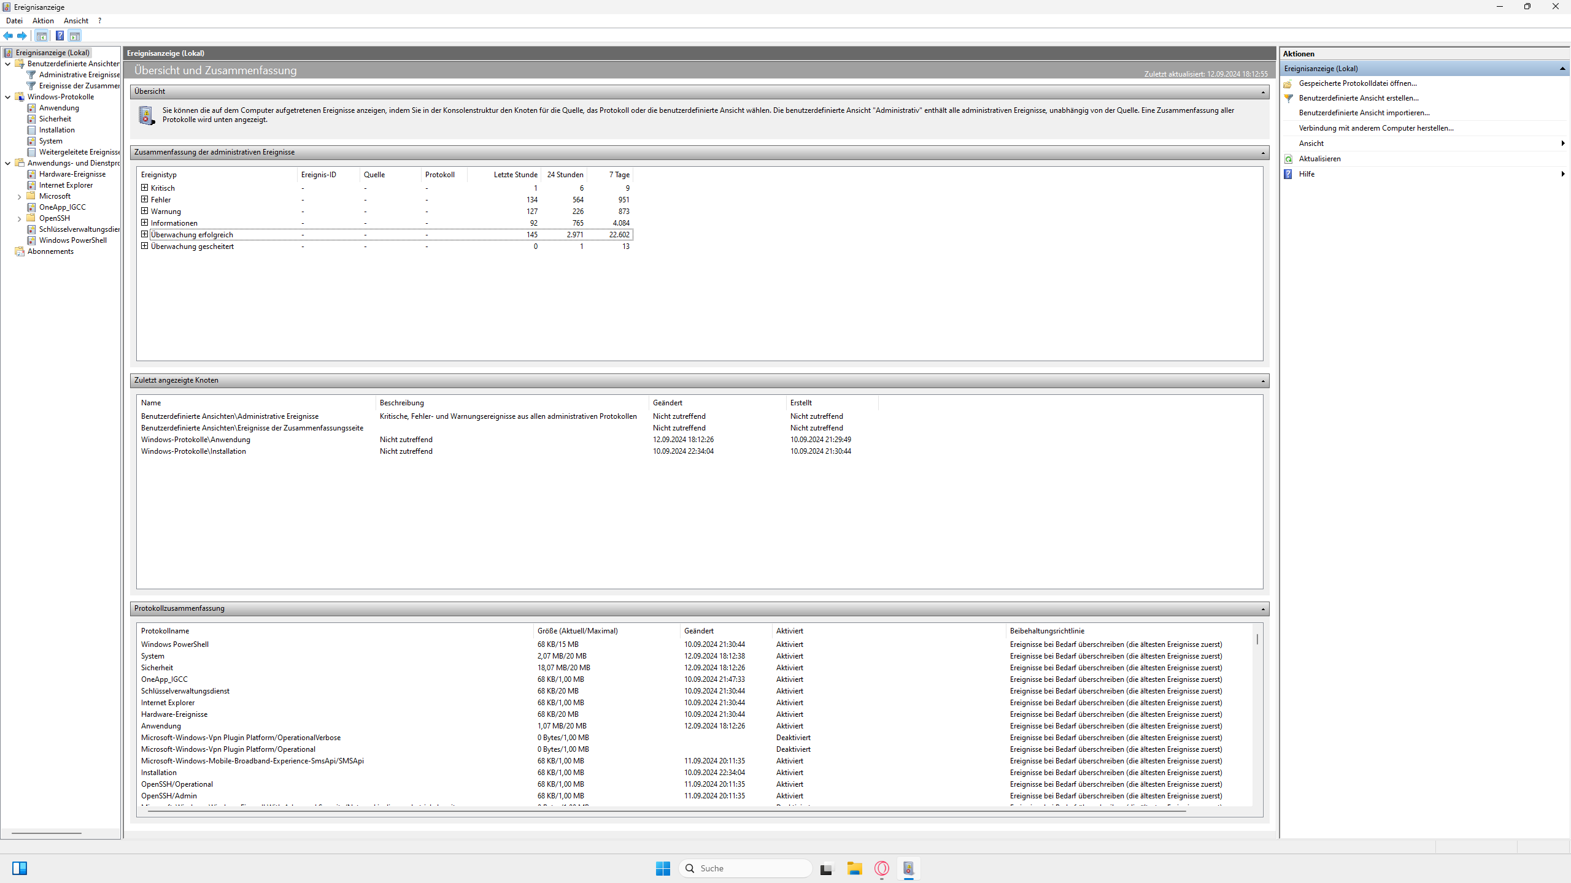Screen dimensions: 1571x883
Task: Open Hardware-Ereignisse log icon
Action: [x=31, y=174]
